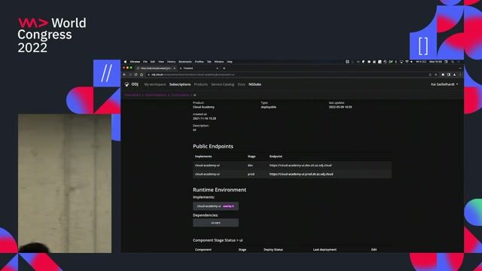Click the battery indicator in menu bar
The image size is (482, 271).
[421, 62]
